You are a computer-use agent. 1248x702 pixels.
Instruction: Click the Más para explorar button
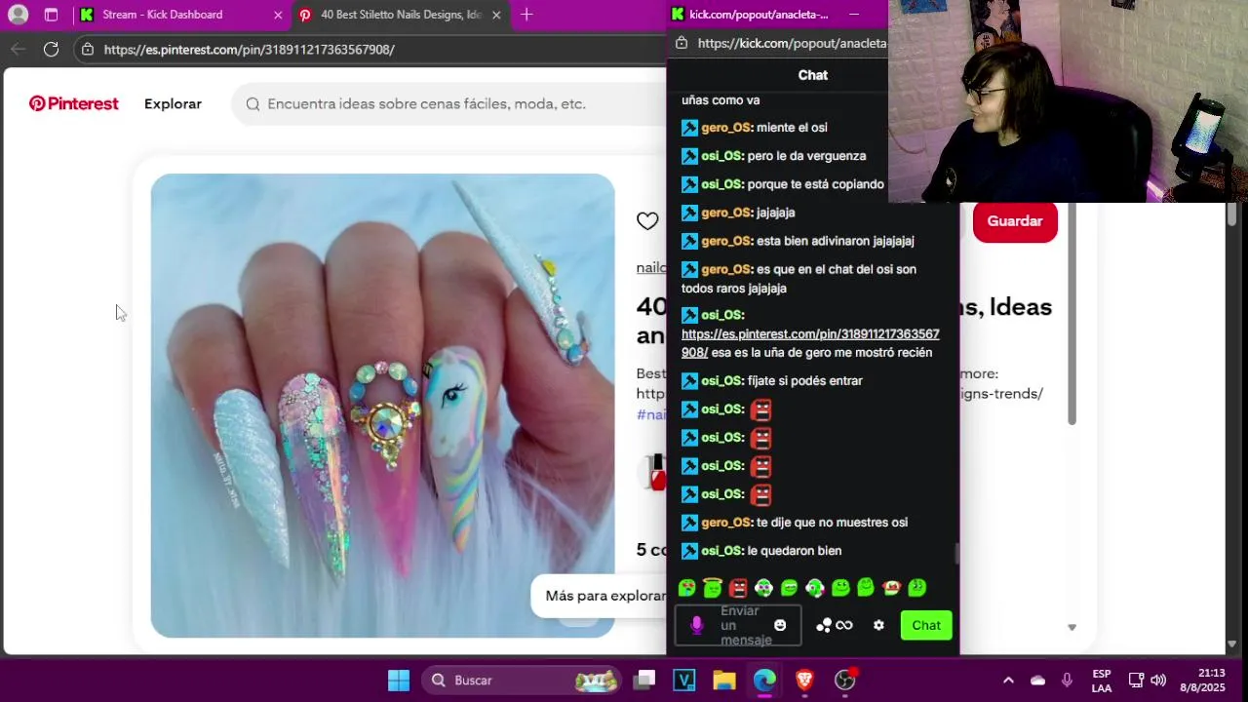[600, 596]
